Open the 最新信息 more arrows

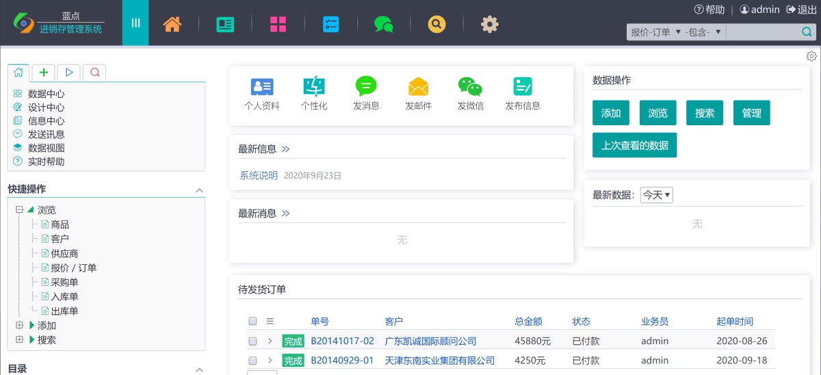coord(285,148)
